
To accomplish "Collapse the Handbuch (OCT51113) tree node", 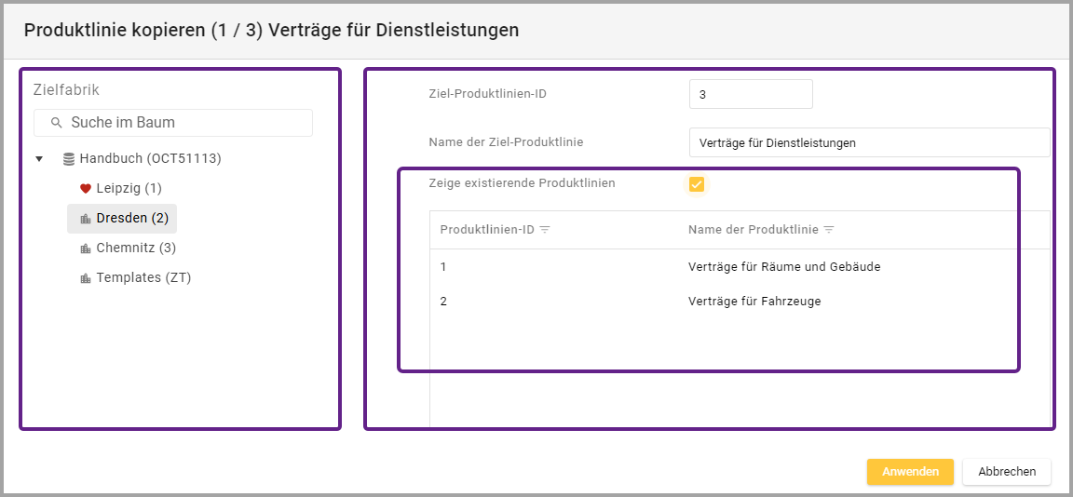I will [x=39, y=159].
